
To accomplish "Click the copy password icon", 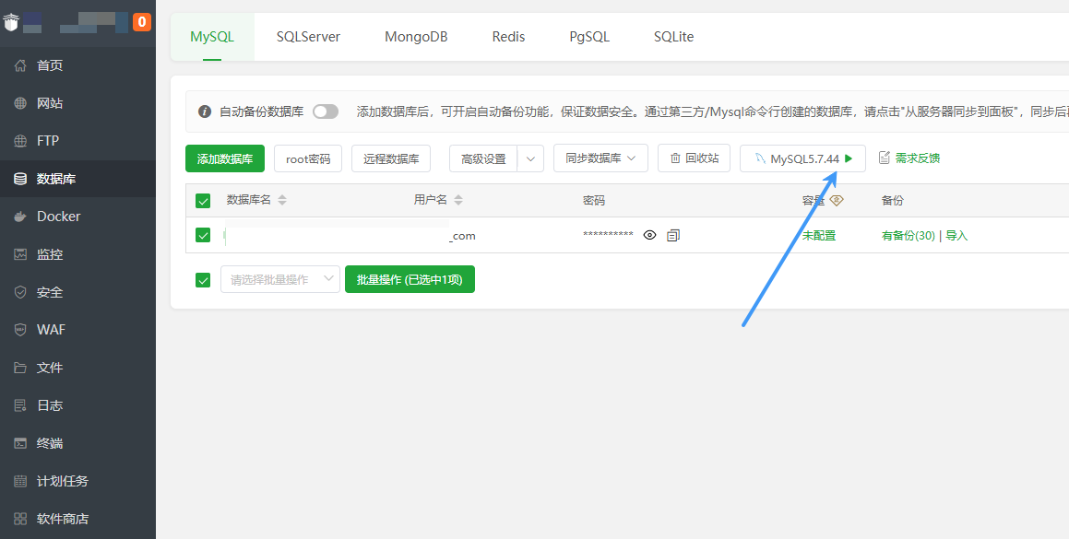I will (673, 236).
